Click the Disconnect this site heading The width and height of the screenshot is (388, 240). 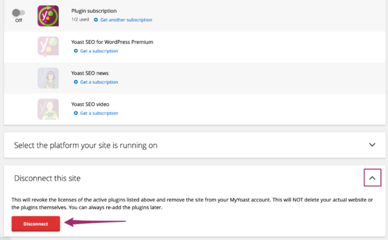47,178
